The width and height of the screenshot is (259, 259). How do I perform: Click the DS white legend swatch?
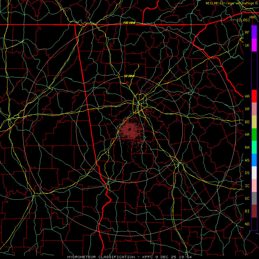tap(254, 173)
